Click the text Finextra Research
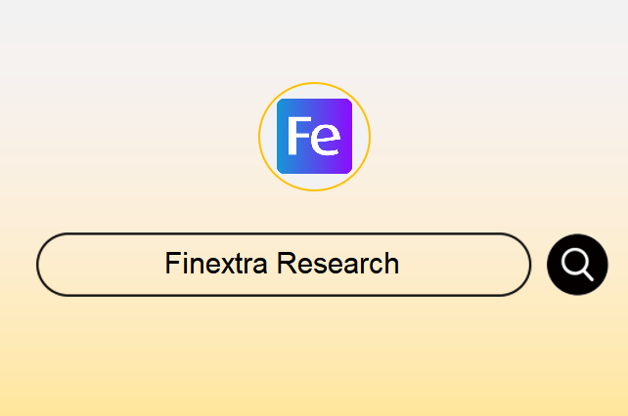Viewport: 628px width, 416px height. coord(282,264)
